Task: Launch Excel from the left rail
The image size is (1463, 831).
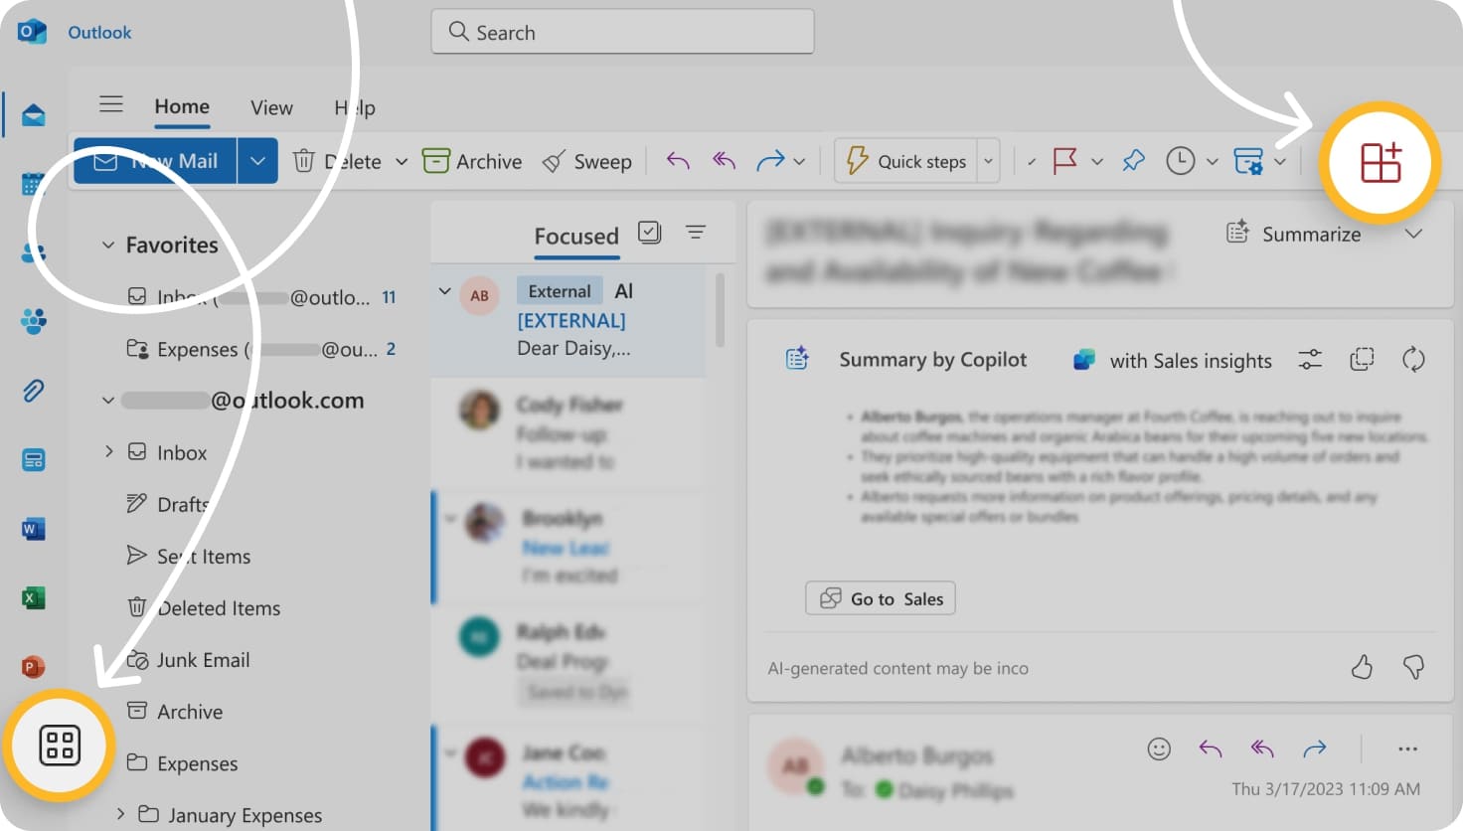Action: coord(33,597)
